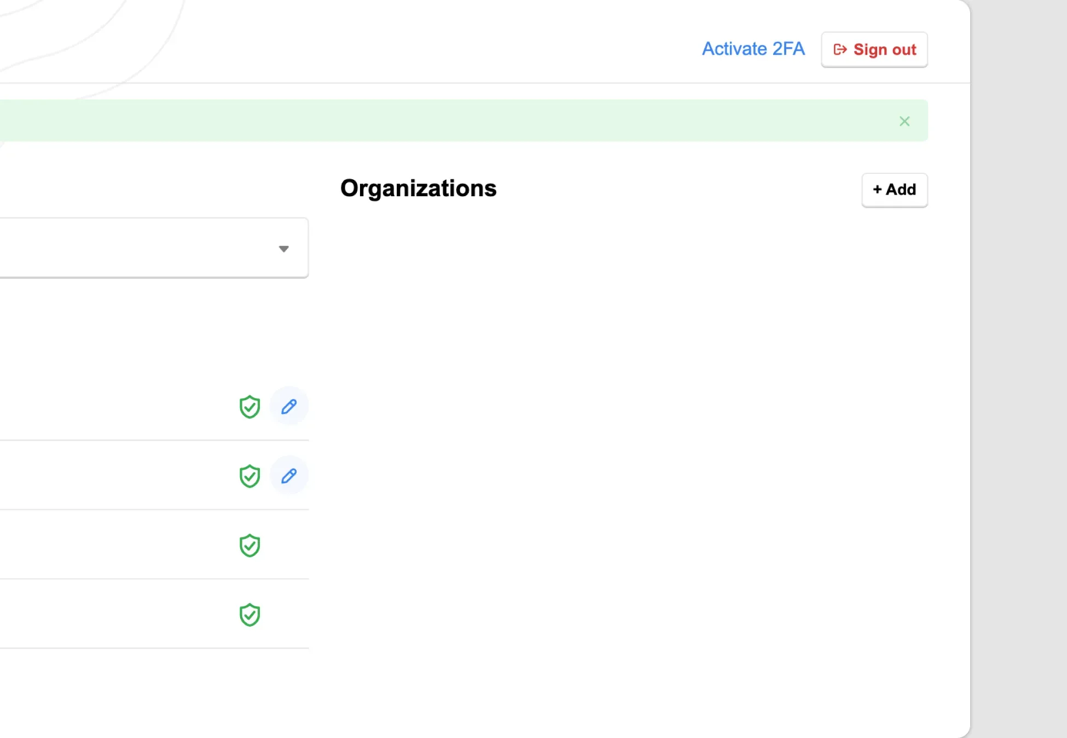Click the fourth row's green verified shield
This screenshot has width=1067, height=738.
point(250,615)
